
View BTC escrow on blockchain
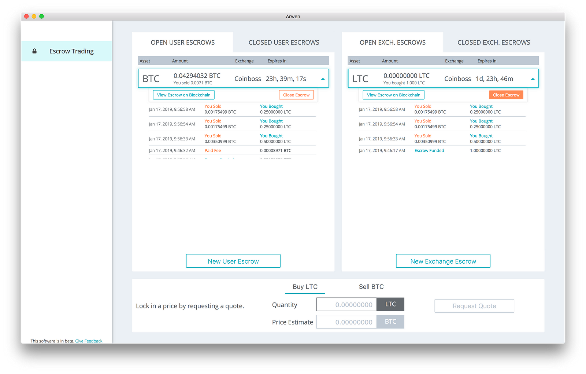(x=183, y=95)
